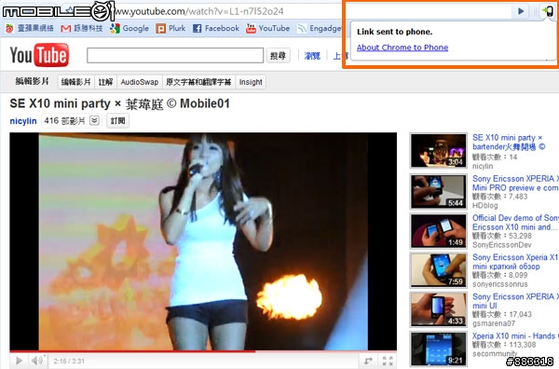Viewport: 559px width, 369px height.
Task: Click the video progress bar
Action: coord(203,351)
